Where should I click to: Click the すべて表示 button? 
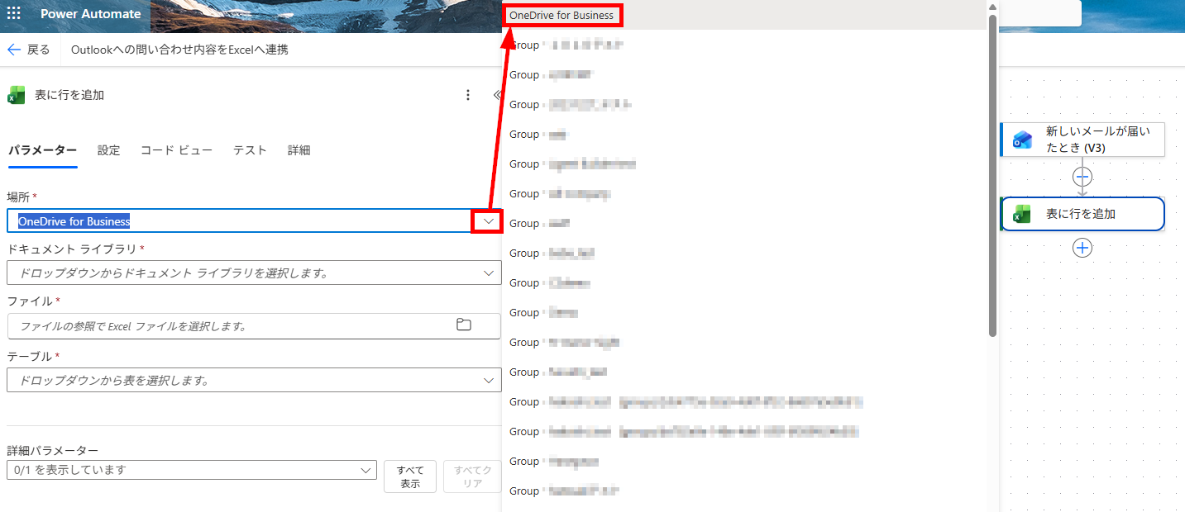(x=410, y=476)
